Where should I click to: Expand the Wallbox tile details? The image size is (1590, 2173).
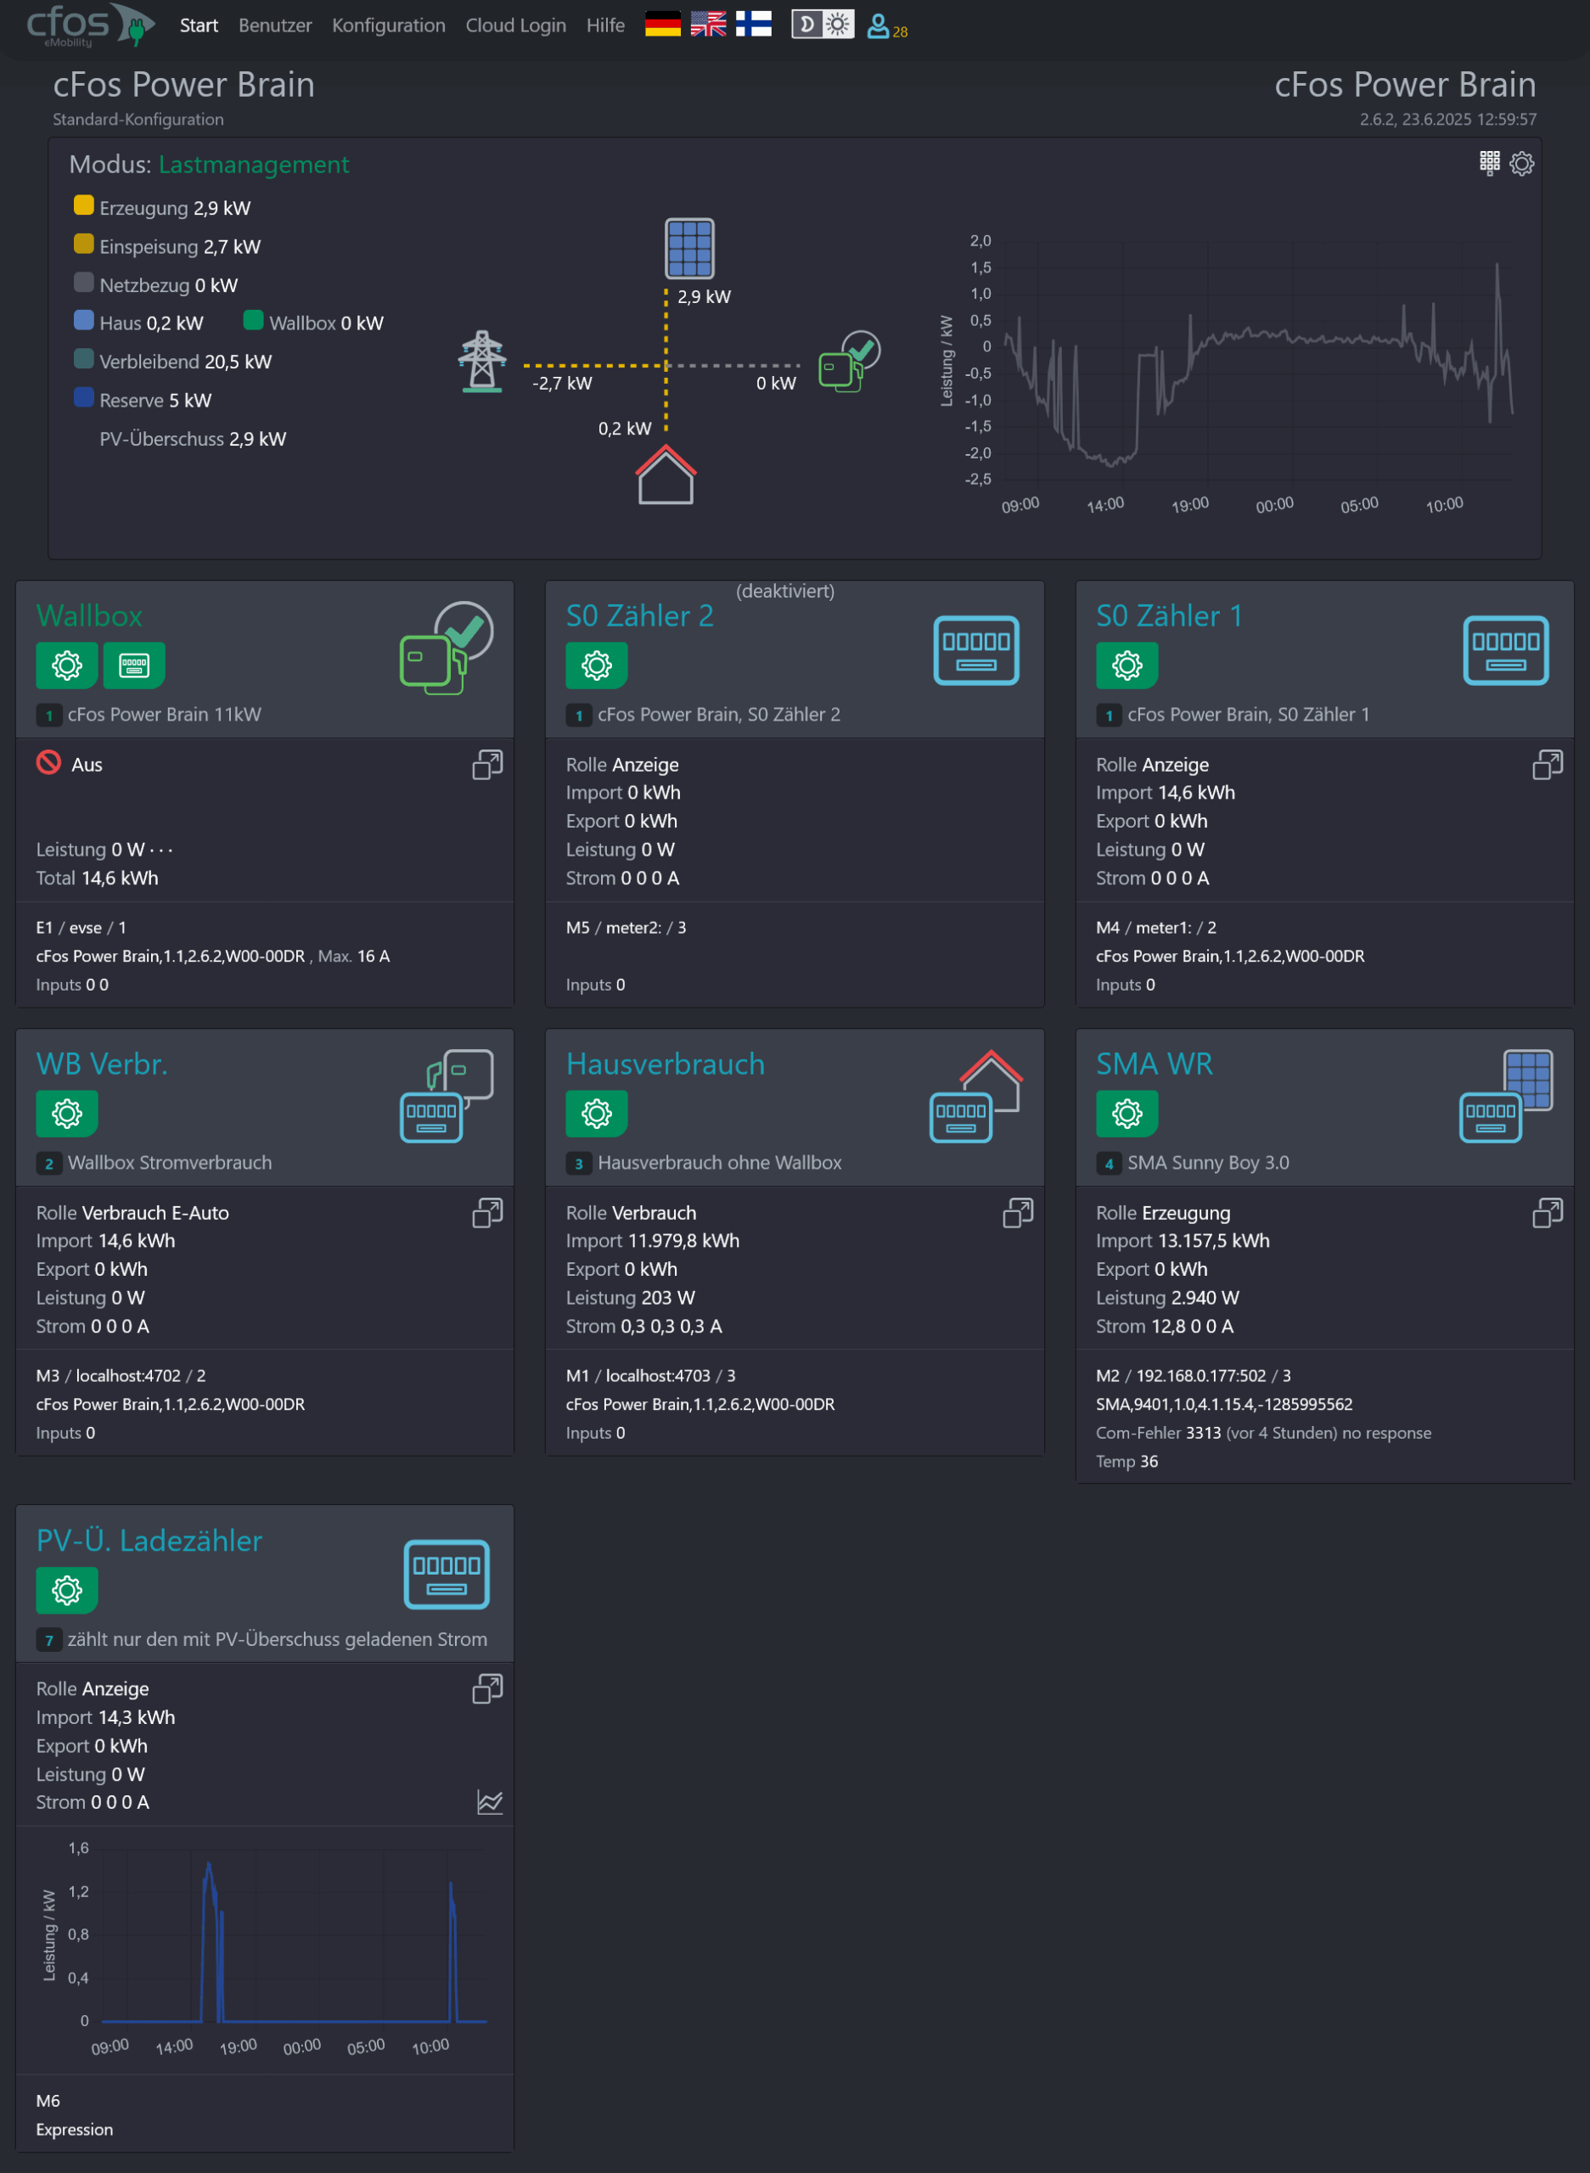(x=487, y=765)
